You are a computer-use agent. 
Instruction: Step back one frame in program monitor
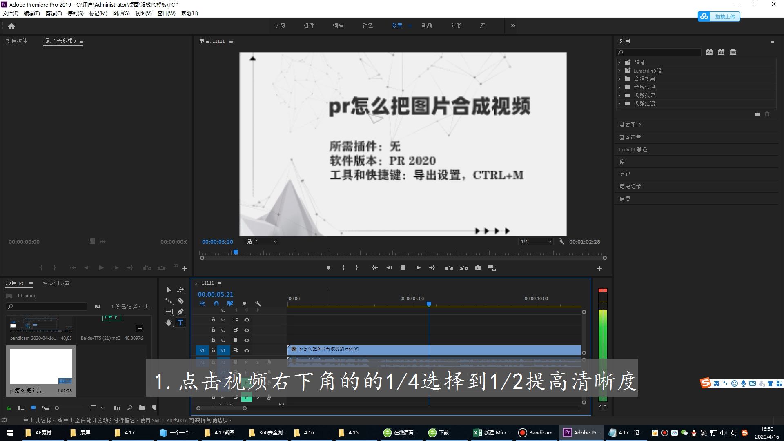pyautogui.click(x=389, y=268)
